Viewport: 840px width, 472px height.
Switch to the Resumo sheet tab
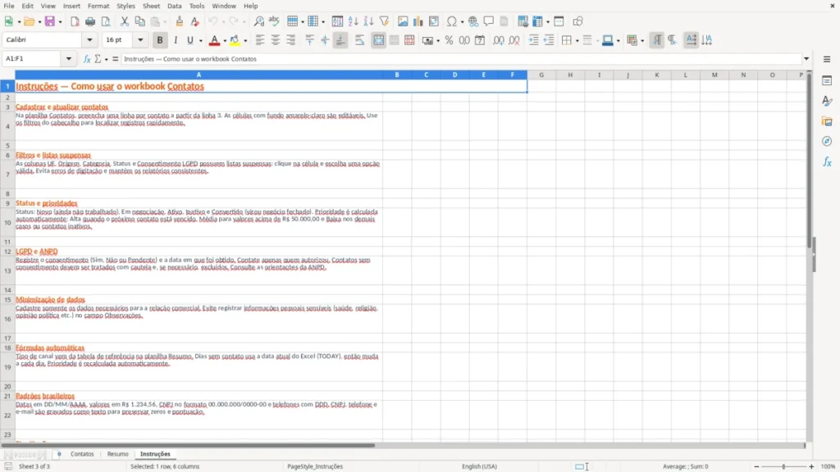pyautogui.click(x=118, y=454)
